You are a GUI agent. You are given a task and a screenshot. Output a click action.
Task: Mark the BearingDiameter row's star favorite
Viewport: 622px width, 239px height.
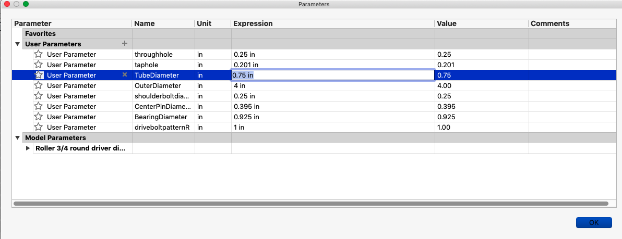[x=38, y=117]
